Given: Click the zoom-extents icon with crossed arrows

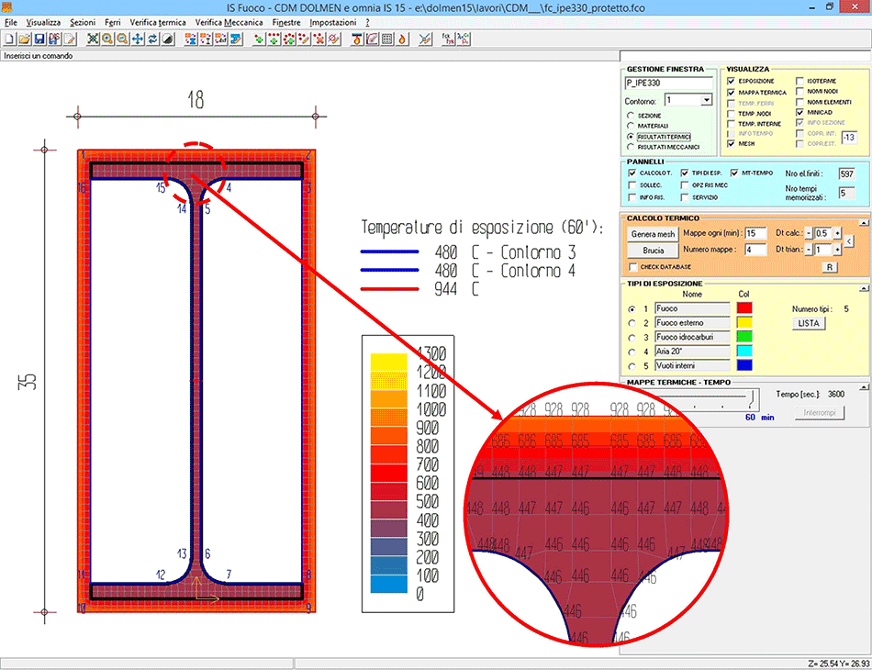Looking at the screenshot, I should (x=93, y=39).
